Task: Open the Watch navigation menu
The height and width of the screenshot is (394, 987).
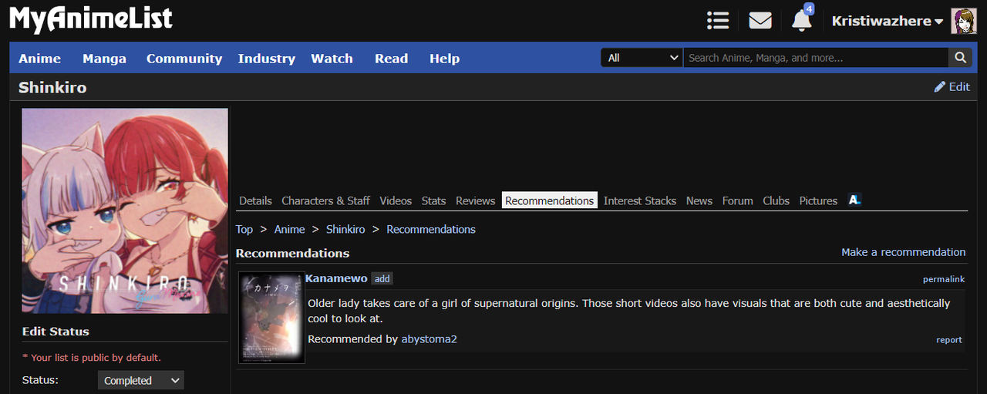Action: pos(332,59)
